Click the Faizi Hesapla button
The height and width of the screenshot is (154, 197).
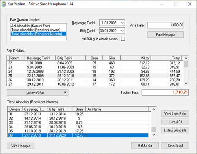[165, 35]
